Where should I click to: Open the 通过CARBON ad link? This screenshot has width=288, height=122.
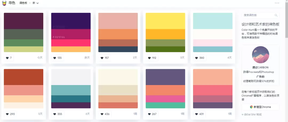tap(261, 68)
